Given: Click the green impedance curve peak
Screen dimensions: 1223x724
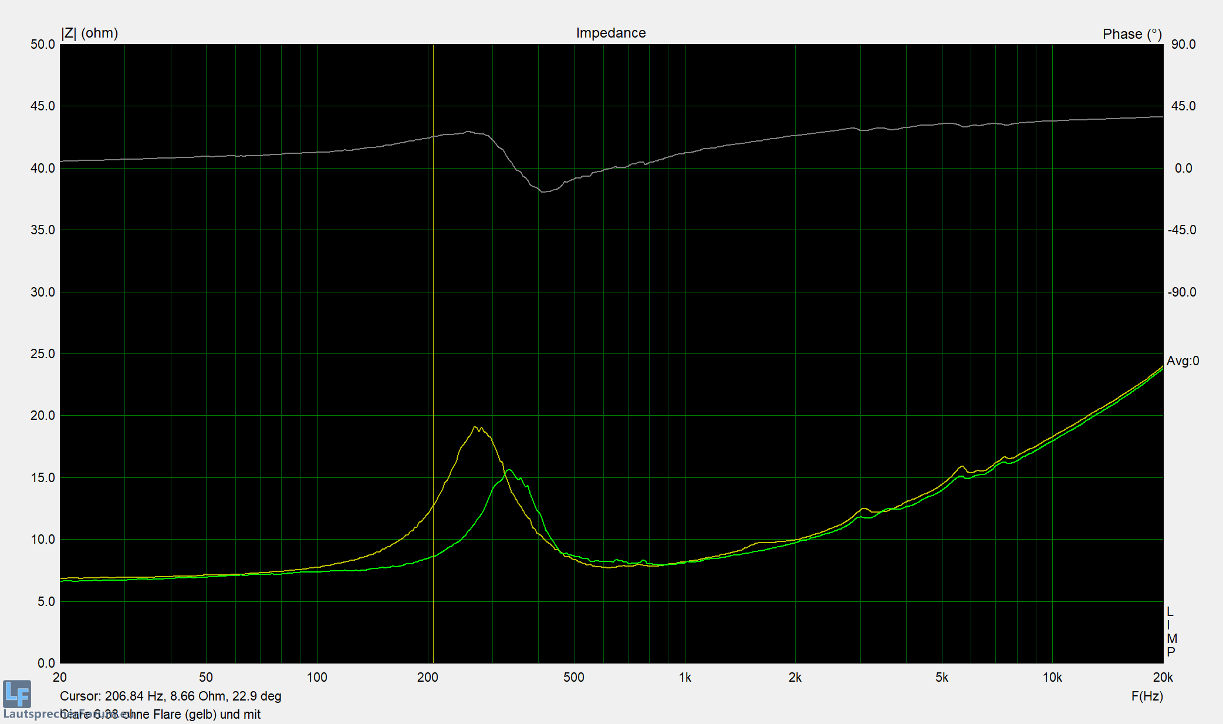Looking at the screenshot, I should 508,470.
